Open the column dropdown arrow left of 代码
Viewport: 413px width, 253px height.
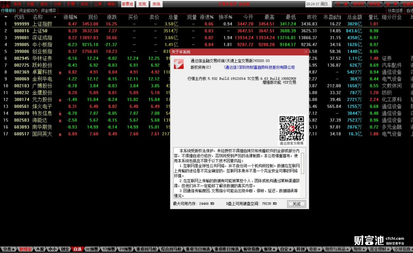point(6,17)
